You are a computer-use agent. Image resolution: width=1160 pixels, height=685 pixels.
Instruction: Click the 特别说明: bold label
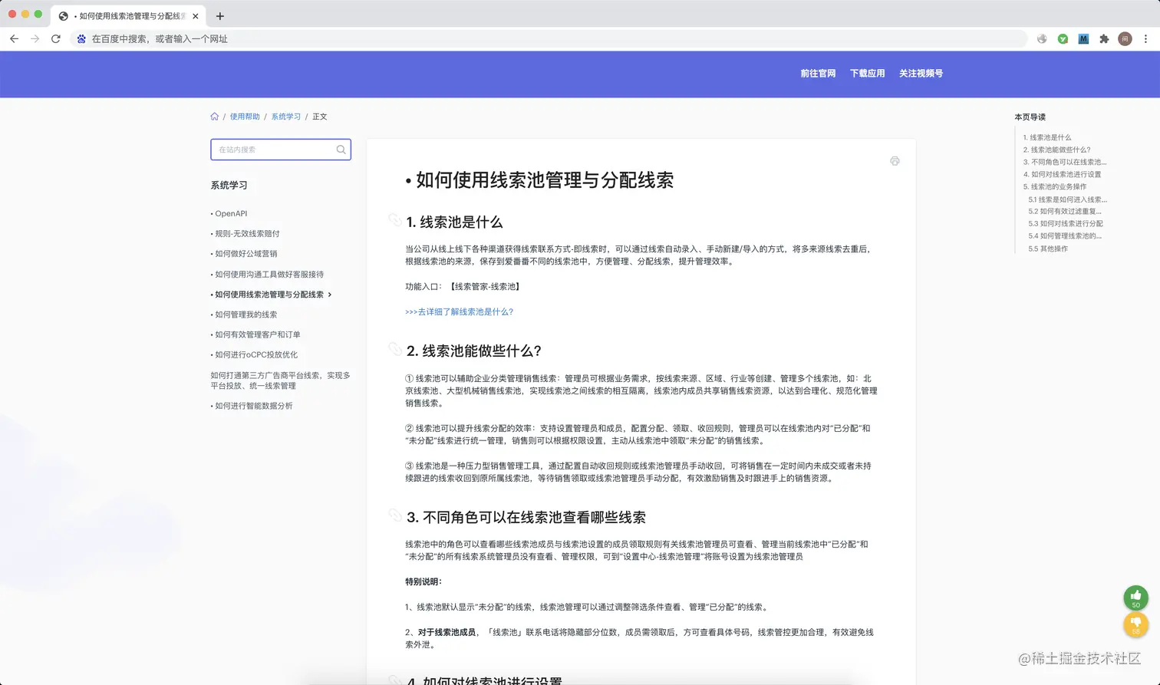[423, 581]
